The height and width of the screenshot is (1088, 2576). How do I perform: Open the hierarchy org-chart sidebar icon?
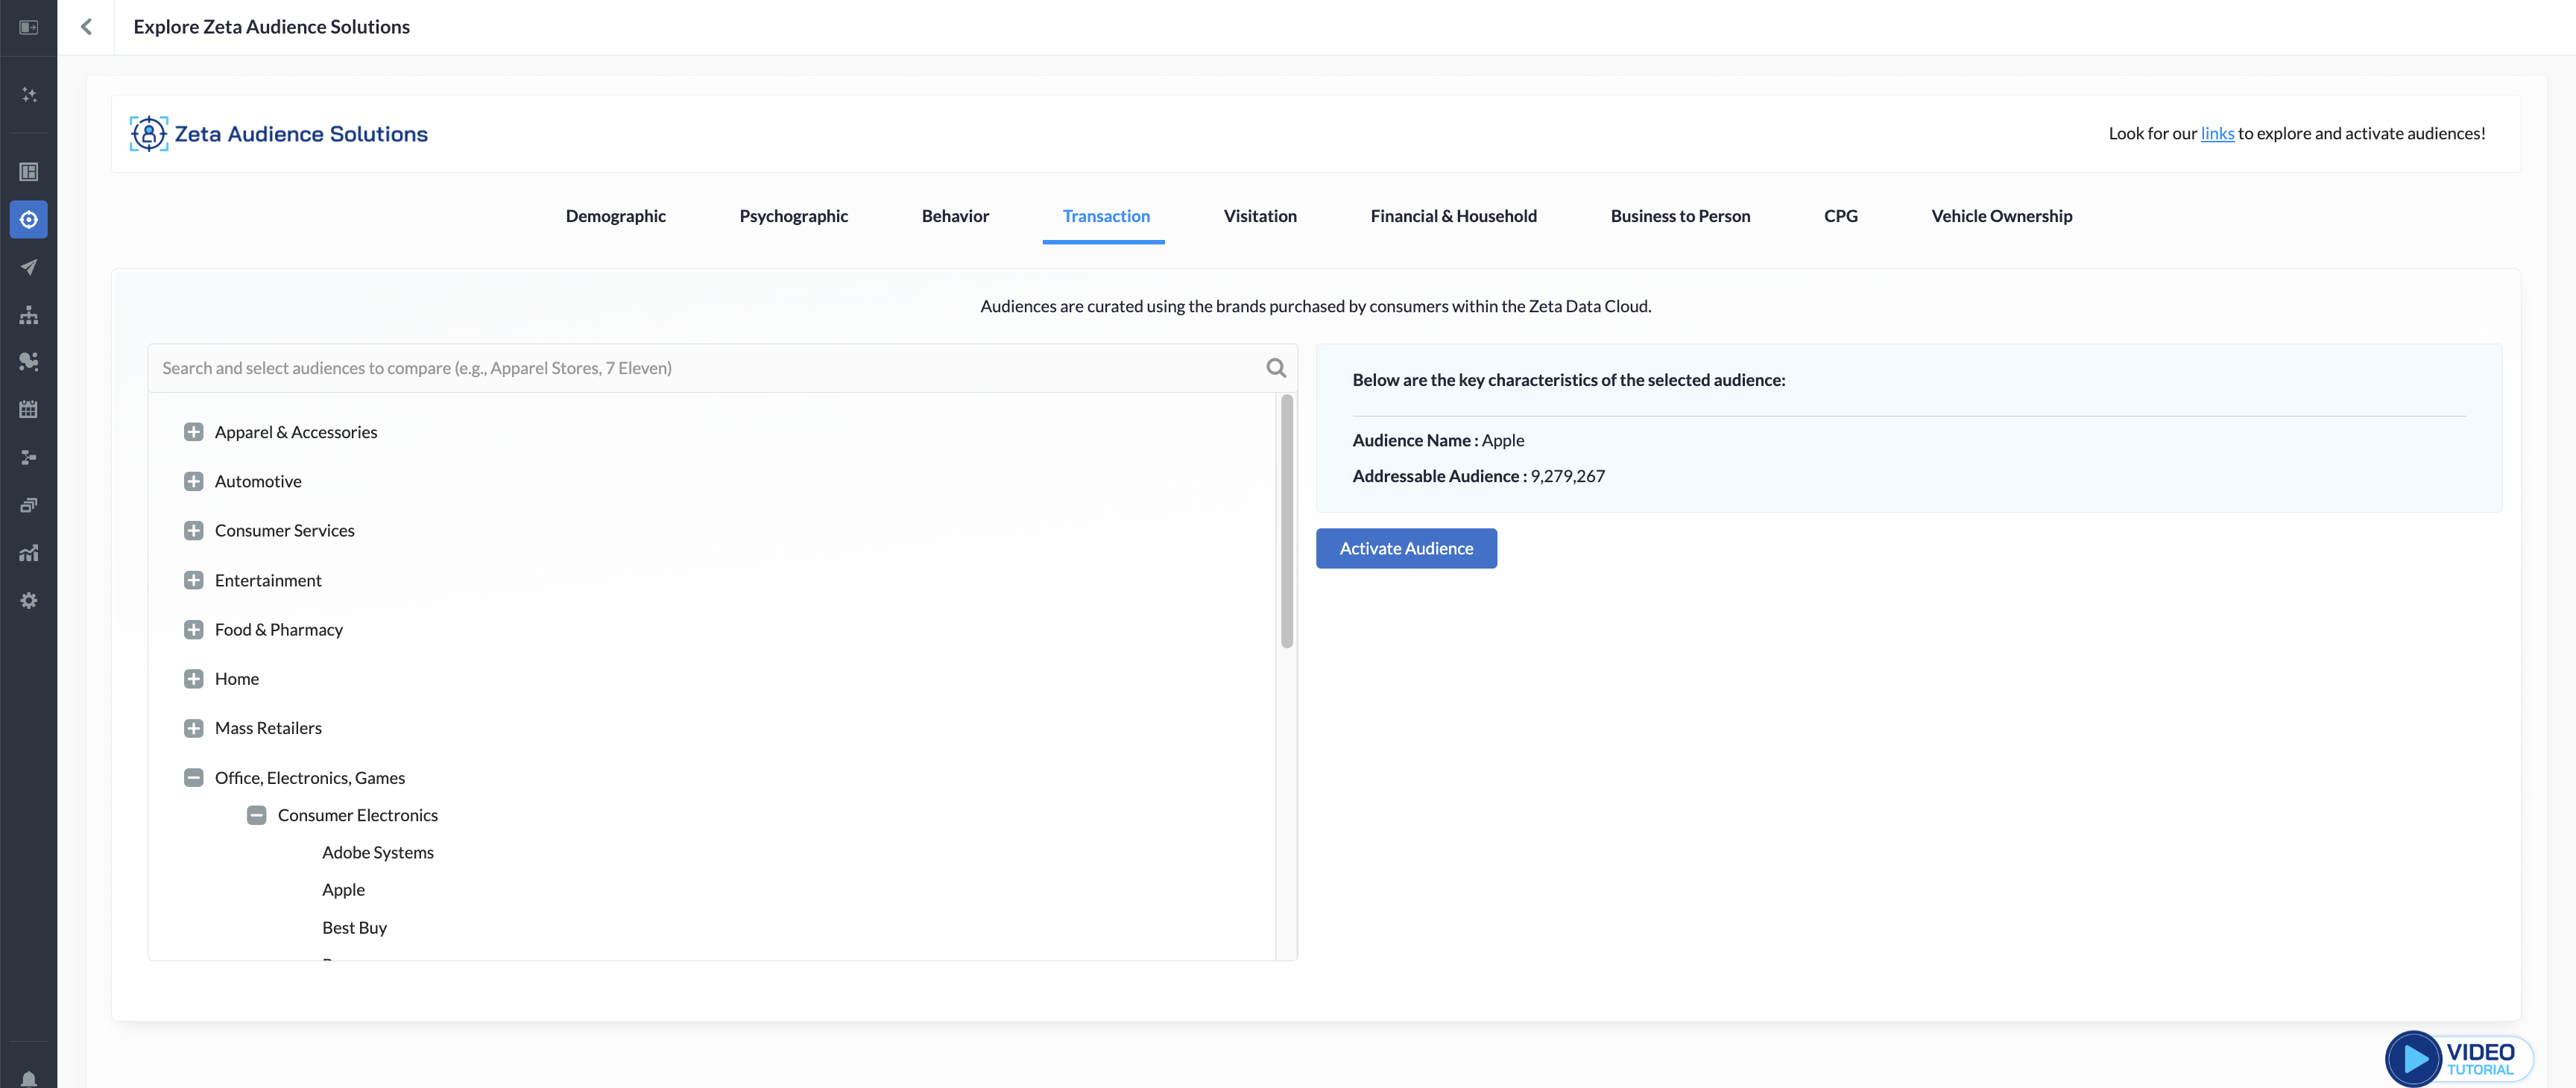coord(28,315)
